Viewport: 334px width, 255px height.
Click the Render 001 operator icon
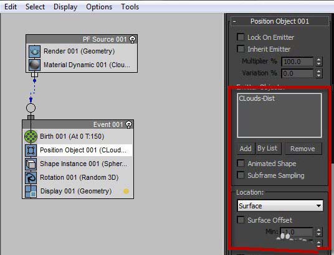(x=34, y=51)
